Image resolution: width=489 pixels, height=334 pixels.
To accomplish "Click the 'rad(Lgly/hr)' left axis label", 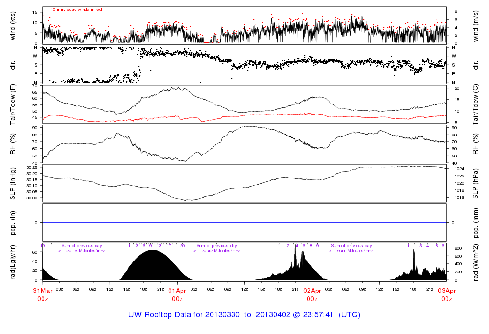I will 13,261.
